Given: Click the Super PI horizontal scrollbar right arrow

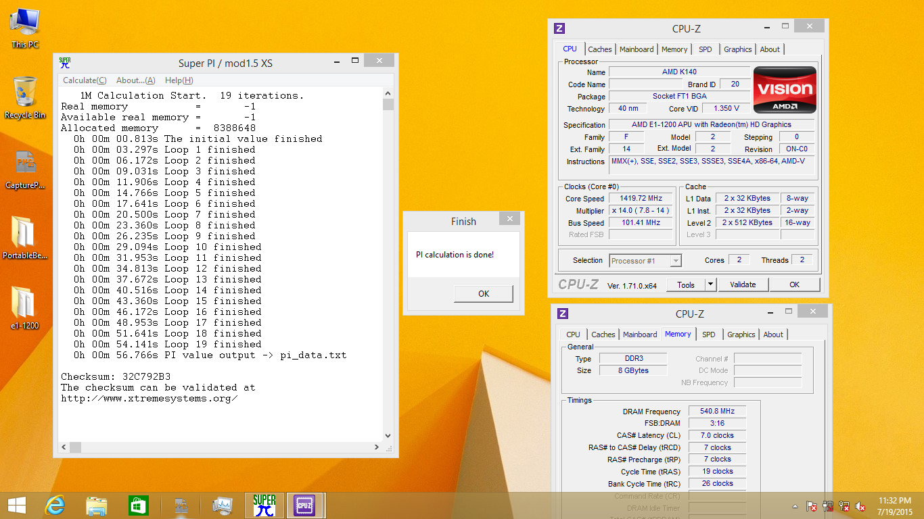Looking at the screenshot, I should pyautogui.click(x=377, y=447).
